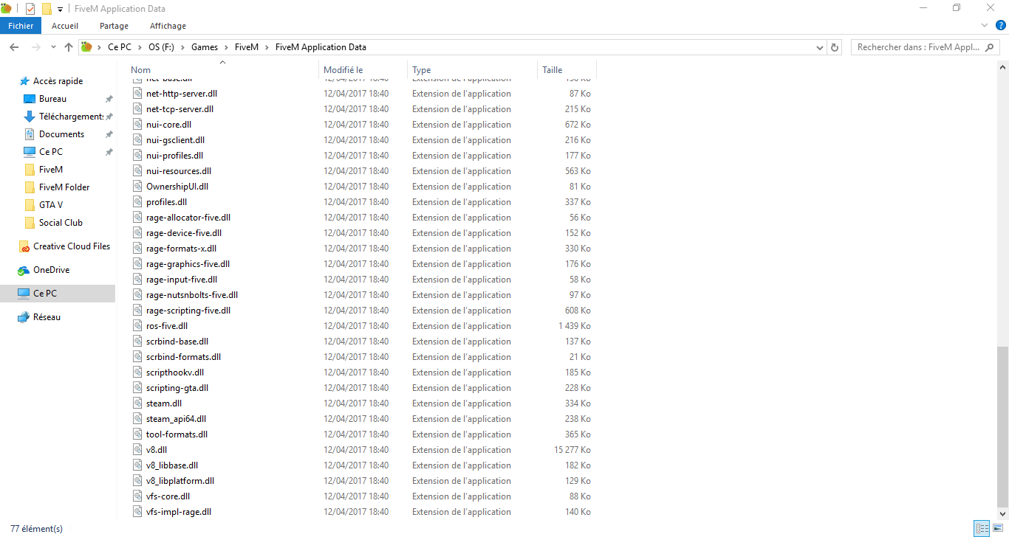This screenshot has height=537, width=1009.
Task: Select the steam_api64.dll file name
Action: pyautogui.click(x=176, y=419)
